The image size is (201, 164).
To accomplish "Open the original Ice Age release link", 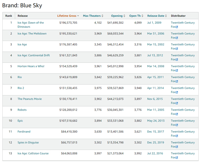I will click(22, 44).
